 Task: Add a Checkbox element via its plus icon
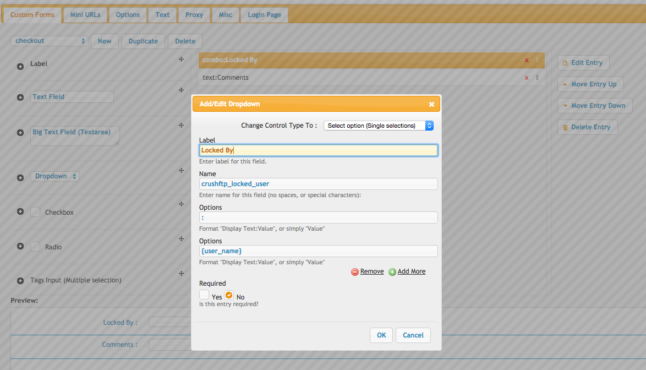(20, 211)
